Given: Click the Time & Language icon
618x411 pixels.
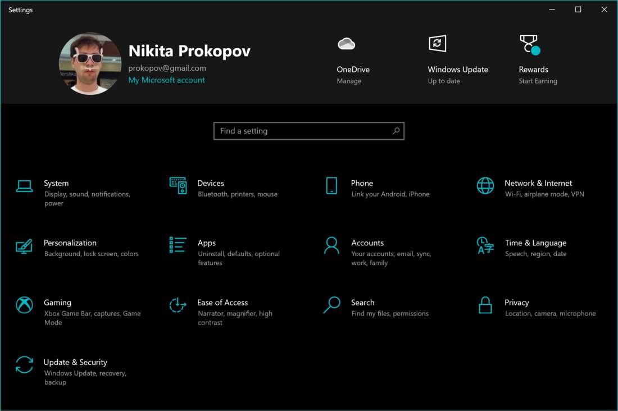Looking at the screenshot, I should [x=485, y=245].
